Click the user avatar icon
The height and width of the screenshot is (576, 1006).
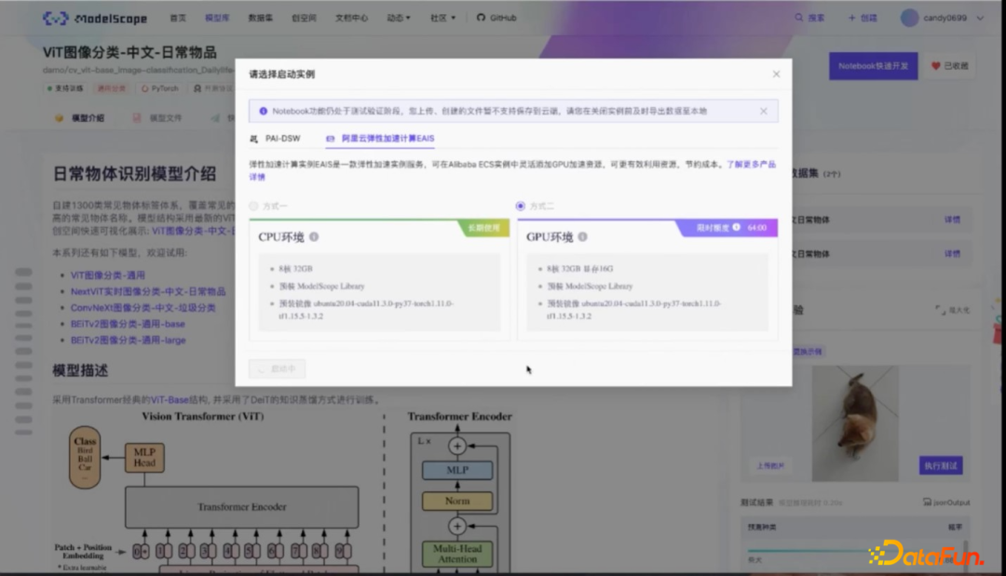coord(909,18)
